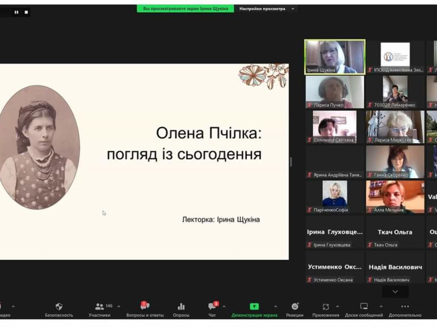The width and height of the screenshot is (437, 327).
Task: Open the Приложения (Apps) icon
Action: point(326,307)
